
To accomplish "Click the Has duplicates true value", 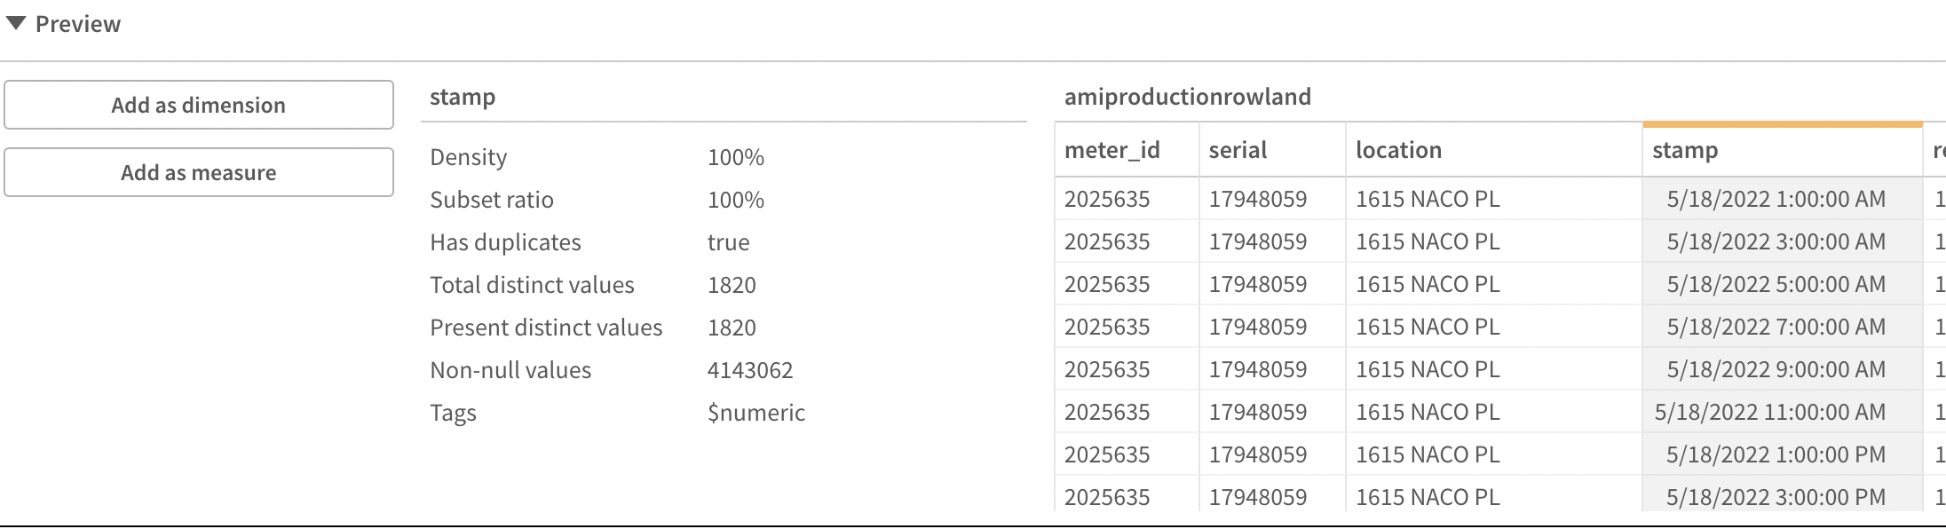I will (x=728, y=242).
